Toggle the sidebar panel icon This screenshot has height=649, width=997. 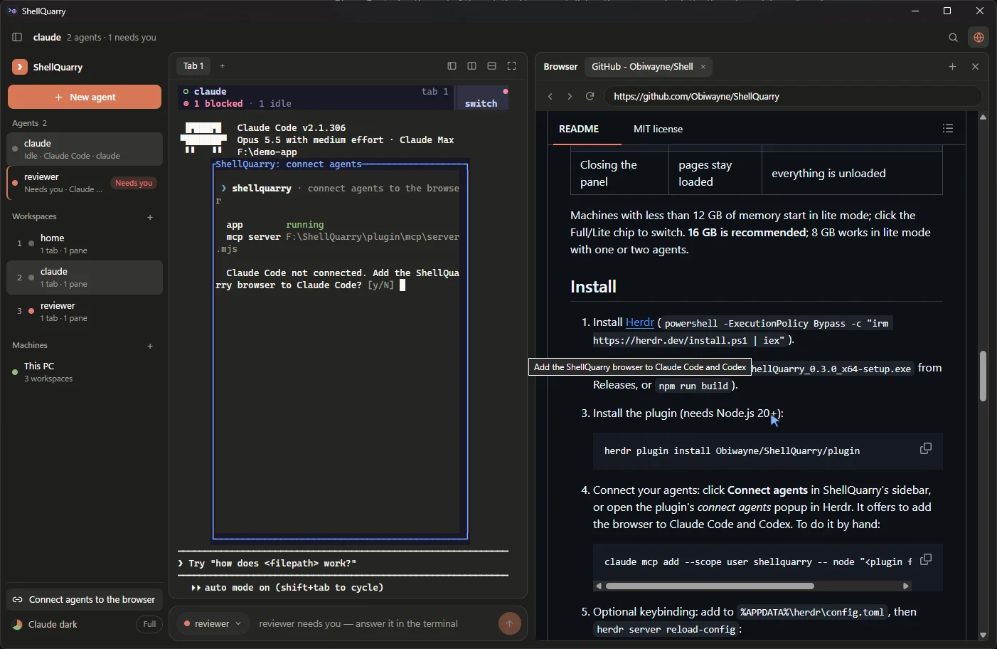[x=17, y=37]
